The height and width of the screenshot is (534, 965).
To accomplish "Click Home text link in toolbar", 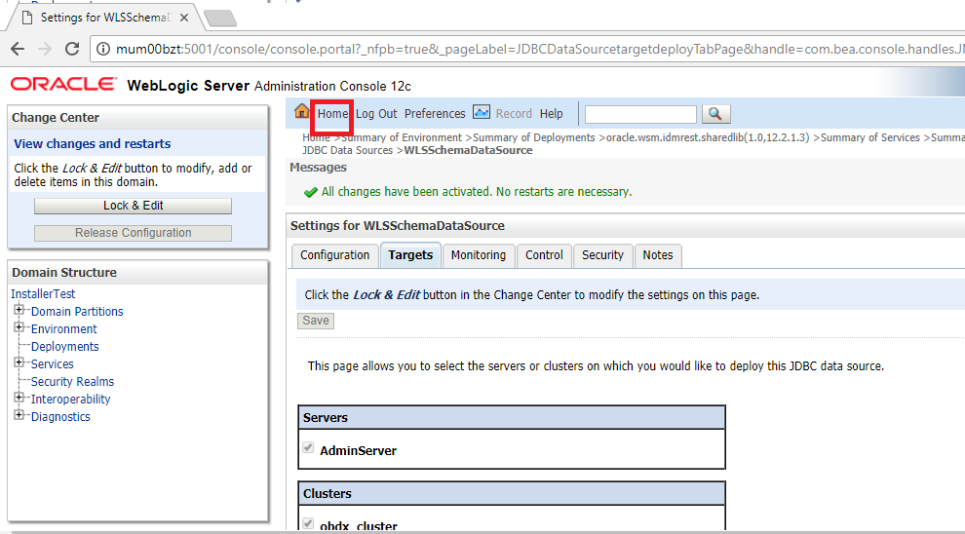I will (333, 114).
